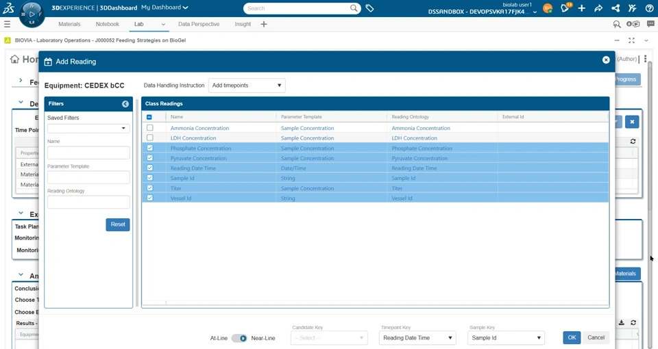Image resolution: width=658 pixels, height=349 pixels.
Task: Open the LDH Concentration name link
Action: coord(193,138)
